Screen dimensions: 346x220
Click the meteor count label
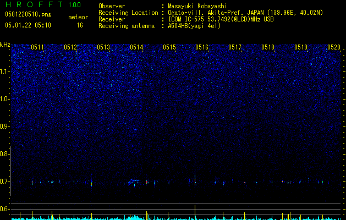click(x=78, y=17)
